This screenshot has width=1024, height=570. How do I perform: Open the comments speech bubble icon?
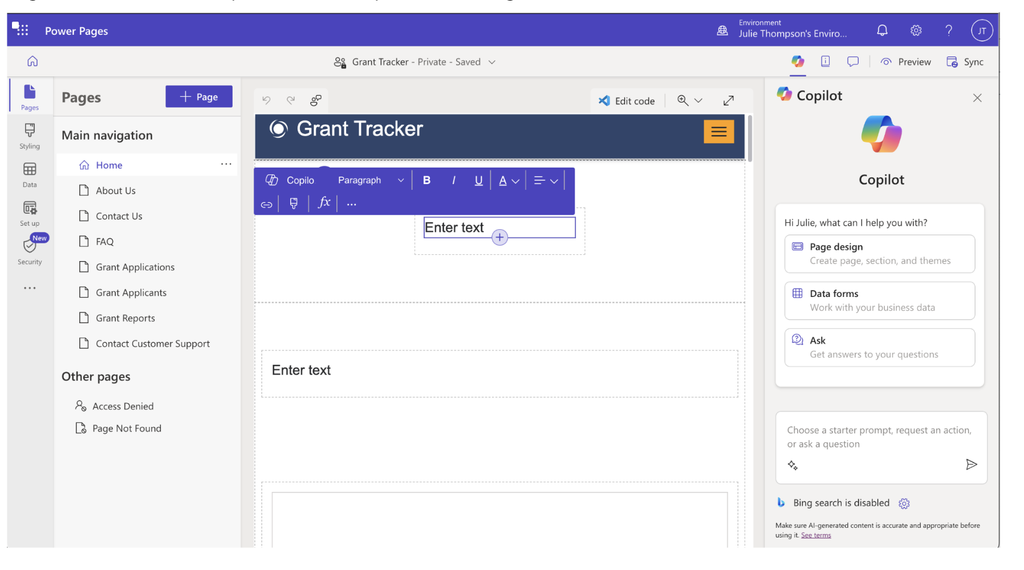(x=853, y=62)
